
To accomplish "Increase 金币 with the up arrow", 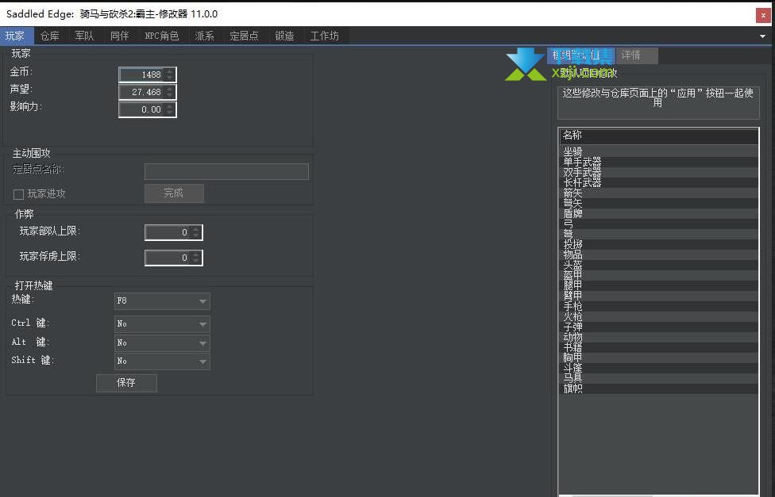I will [170, 71].
